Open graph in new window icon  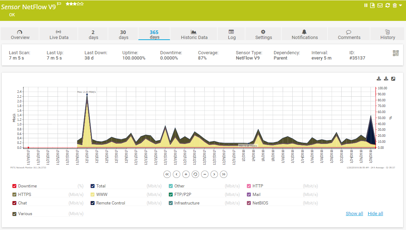393,79
